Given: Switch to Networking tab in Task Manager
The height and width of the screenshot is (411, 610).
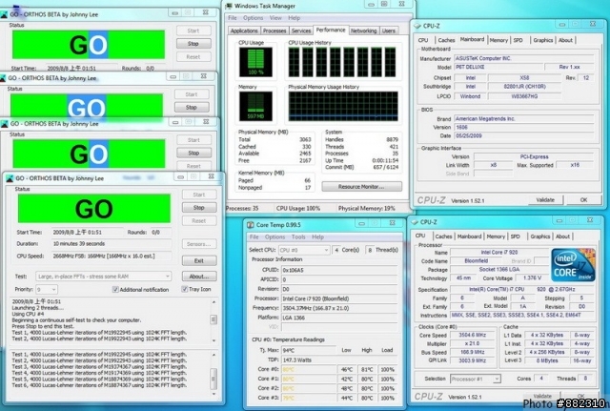Looking at the screenshot, I should (363, 31).
